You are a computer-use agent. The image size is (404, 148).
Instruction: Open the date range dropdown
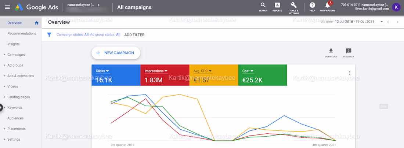point(359,22)
